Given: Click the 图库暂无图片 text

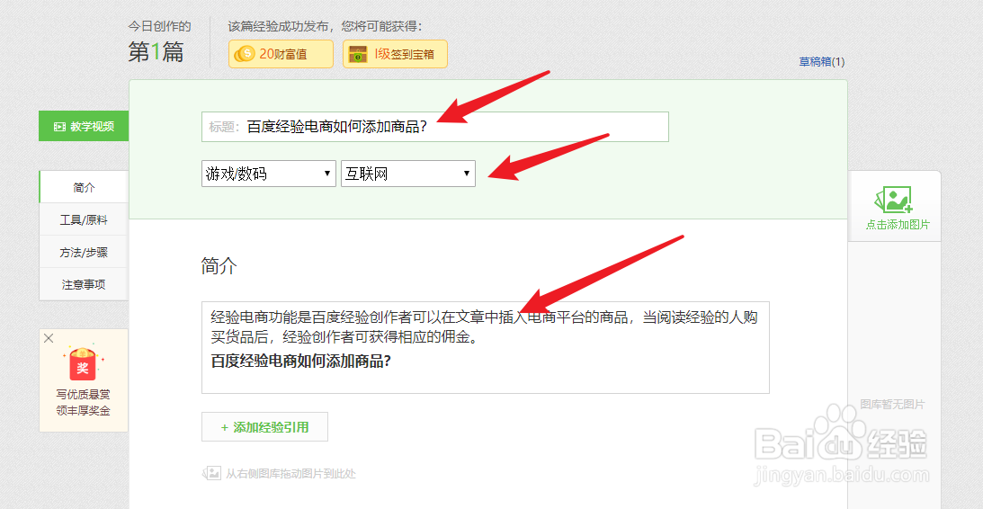Looking at the screenshot, I should click(x=892, y=405).
